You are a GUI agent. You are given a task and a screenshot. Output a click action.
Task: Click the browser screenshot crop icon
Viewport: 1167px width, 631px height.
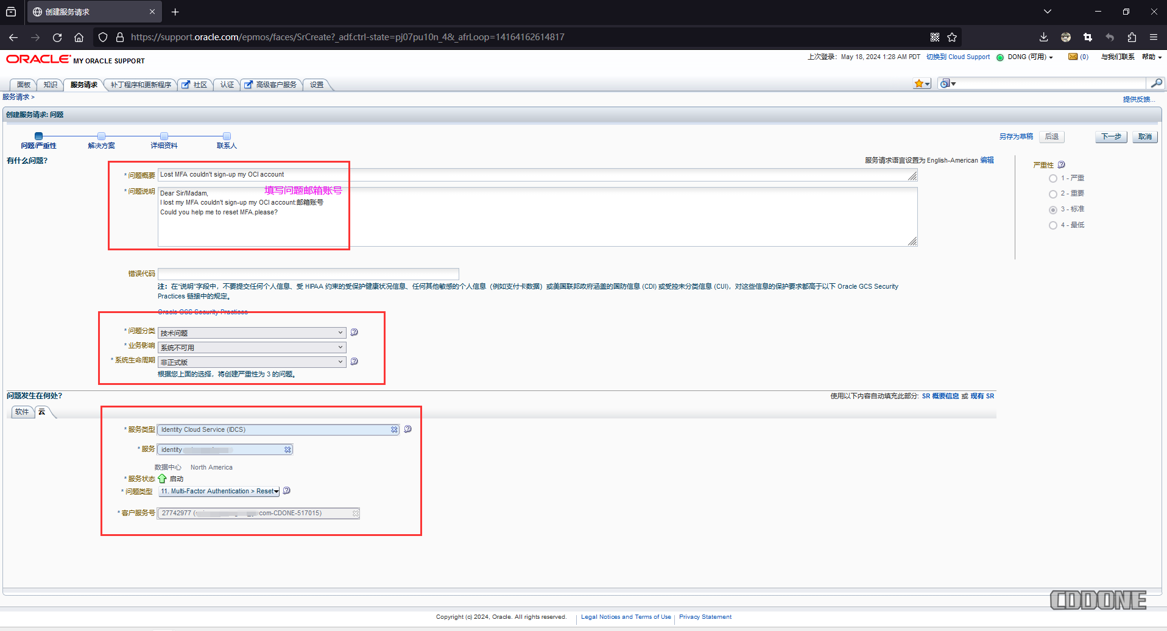point(1088,37)
